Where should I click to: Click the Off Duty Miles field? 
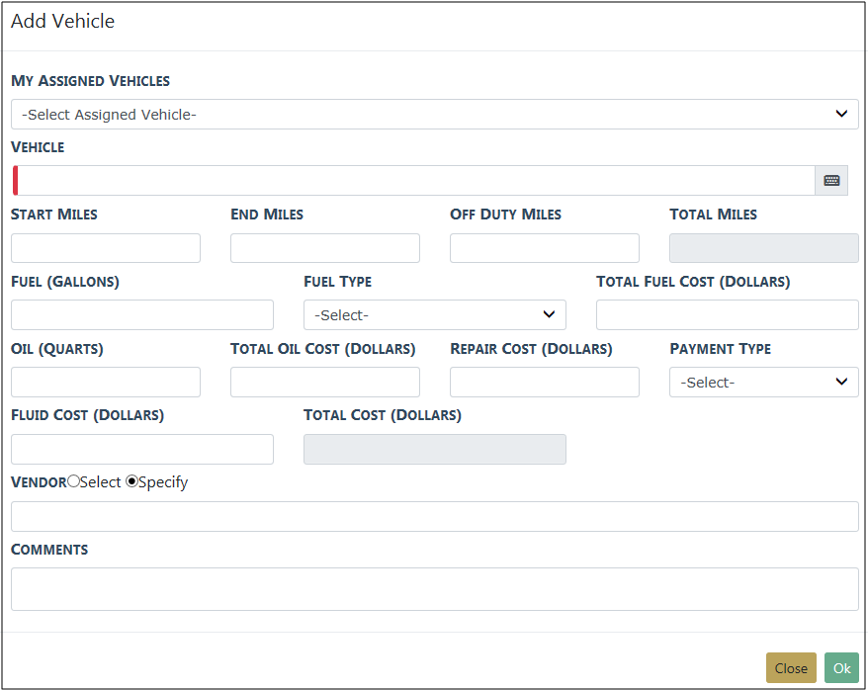coord(545,248)
